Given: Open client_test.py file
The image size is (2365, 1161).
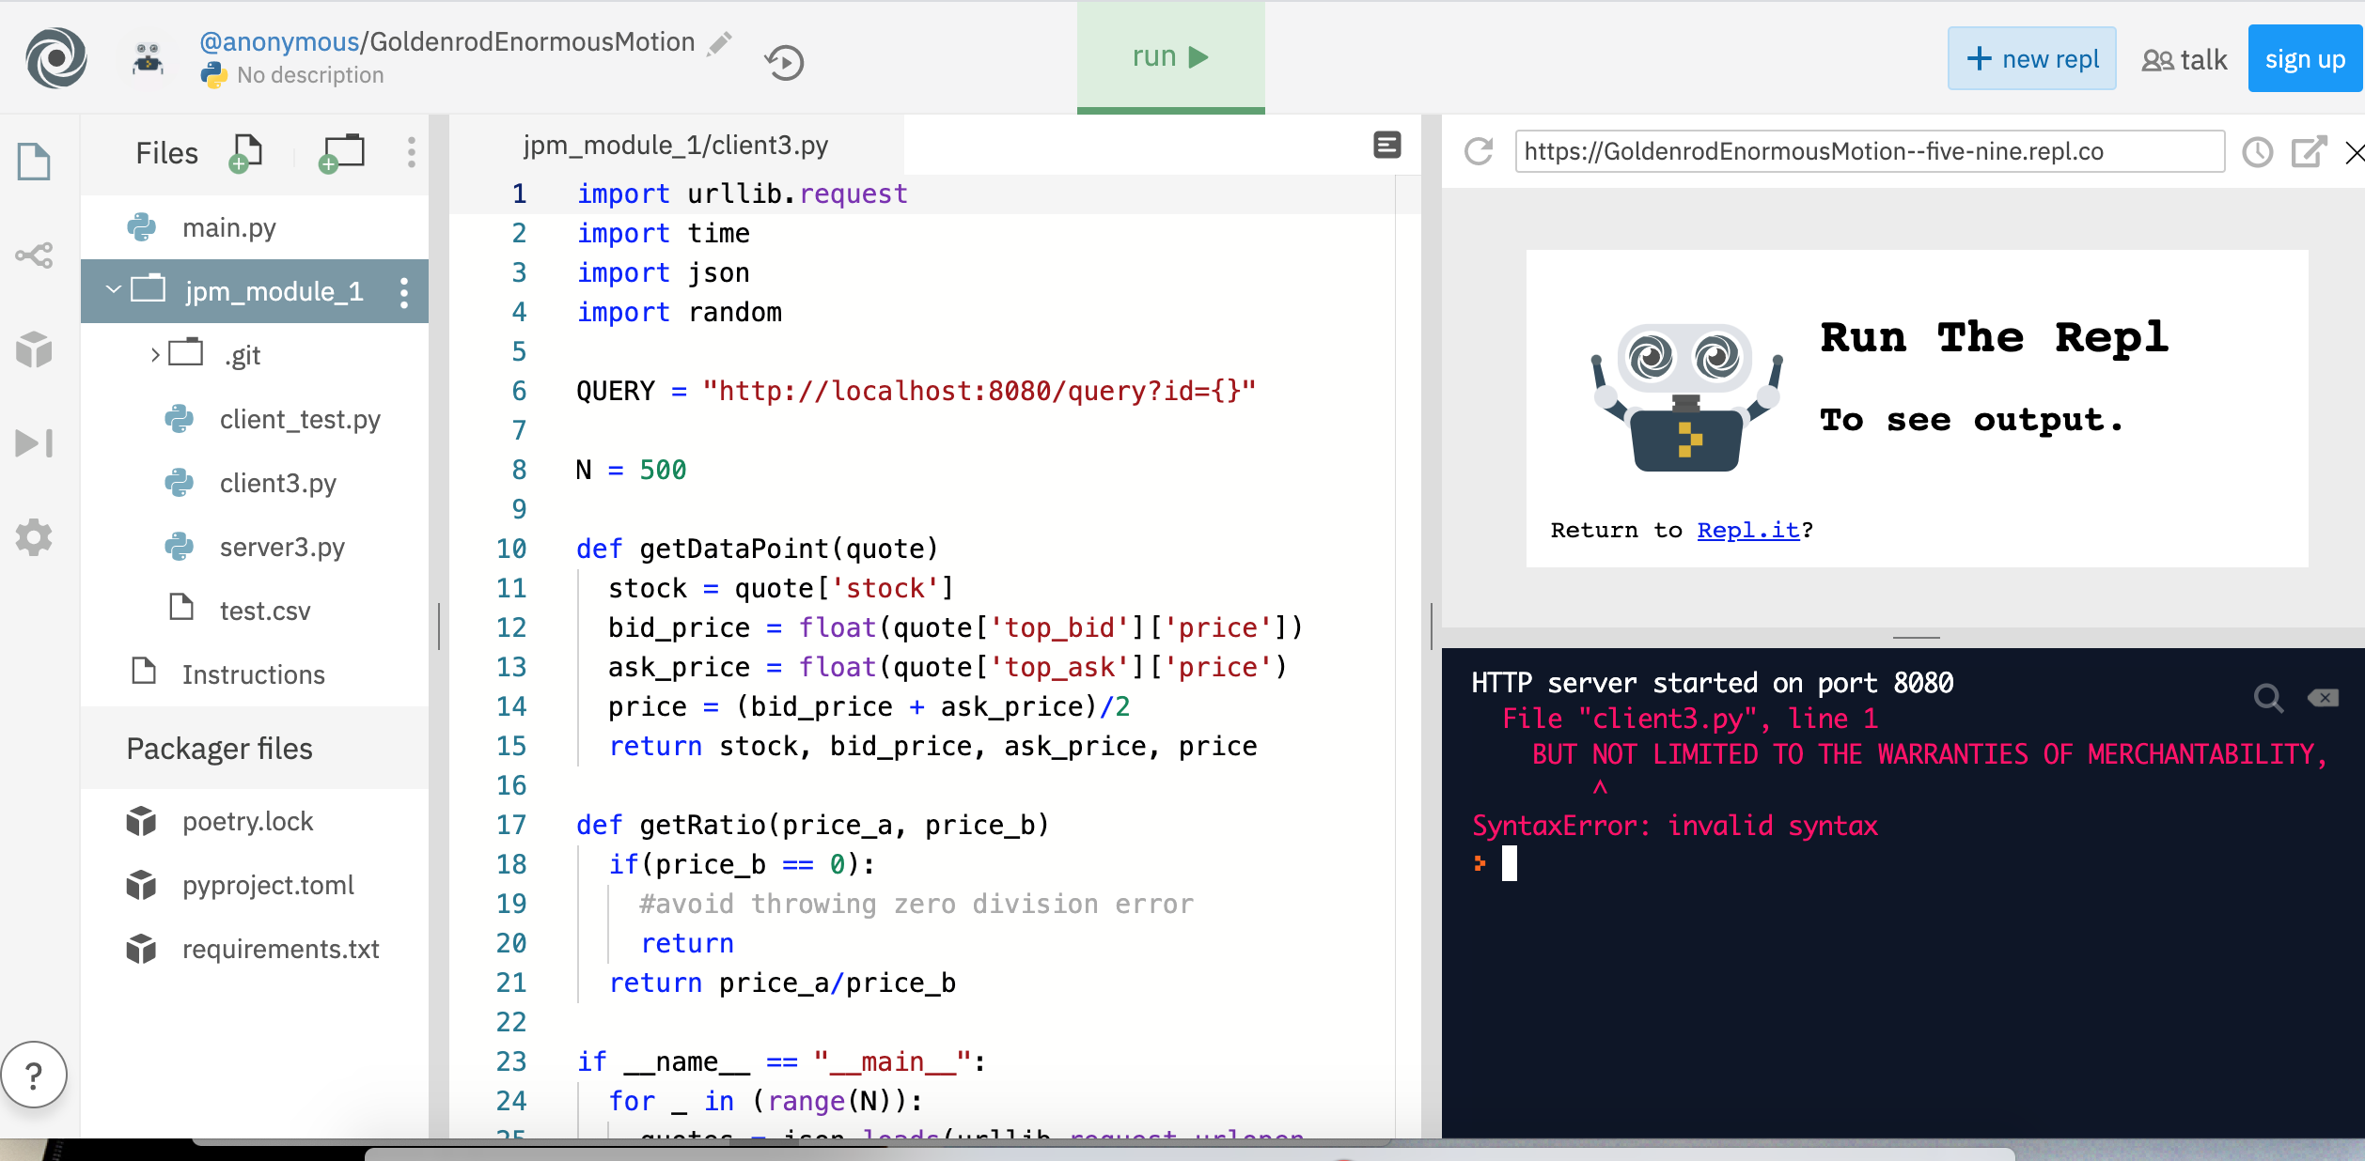Looking at the screenshot, I should (x=255, y=419).
